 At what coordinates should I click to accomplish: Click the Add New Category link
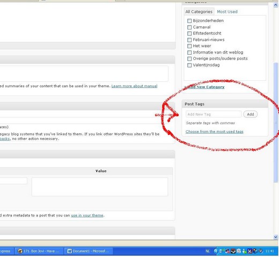(204, 87)
